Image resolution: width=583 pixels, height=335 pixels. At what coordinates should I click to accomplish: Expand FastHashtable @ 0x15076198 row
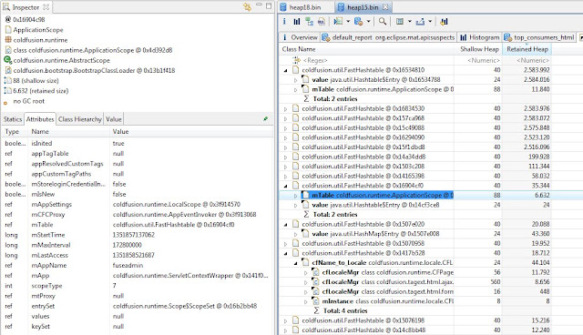(x=285, y=320)
